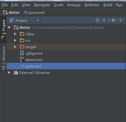Click the red target folder icon
Image resolution: width=126 pixels, height=122 pixels.
click(22, 47)
